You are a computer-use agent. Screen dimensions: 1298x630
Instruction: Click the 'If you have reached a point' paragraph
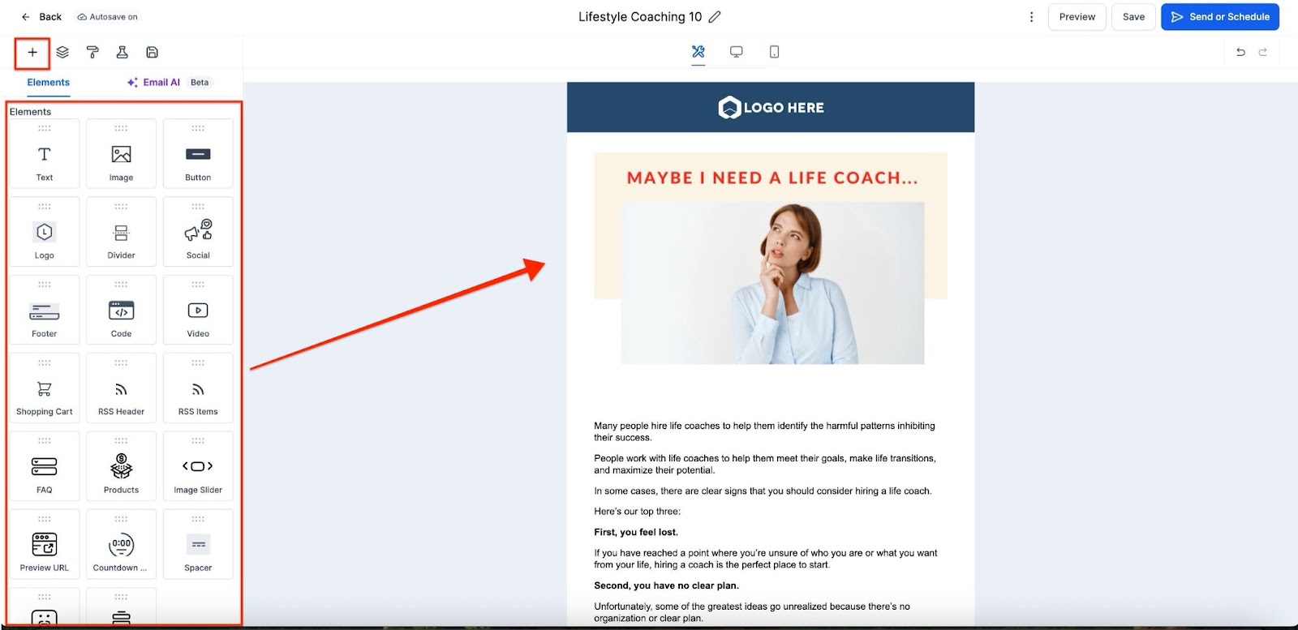(766, 559)
